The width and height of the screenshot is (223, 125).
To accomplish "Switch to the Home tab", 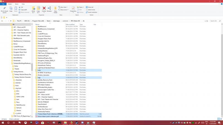I will [x=10, y=4].
